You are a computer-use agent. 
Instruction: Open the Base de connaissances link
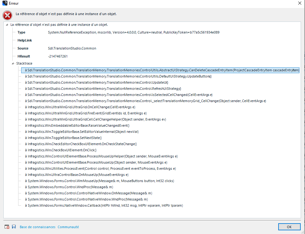(38, 227)
